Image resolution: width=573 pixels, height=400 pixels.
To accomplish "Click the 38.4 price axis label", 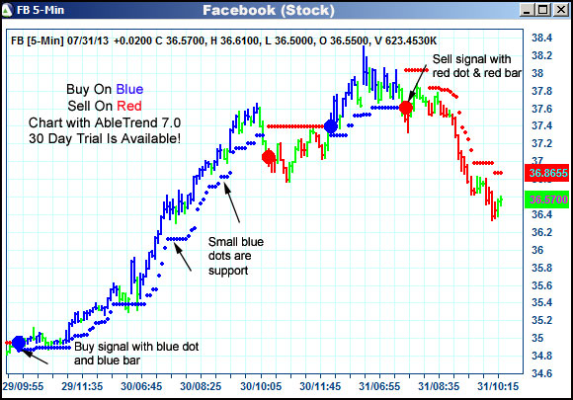I will pos(541,38).
